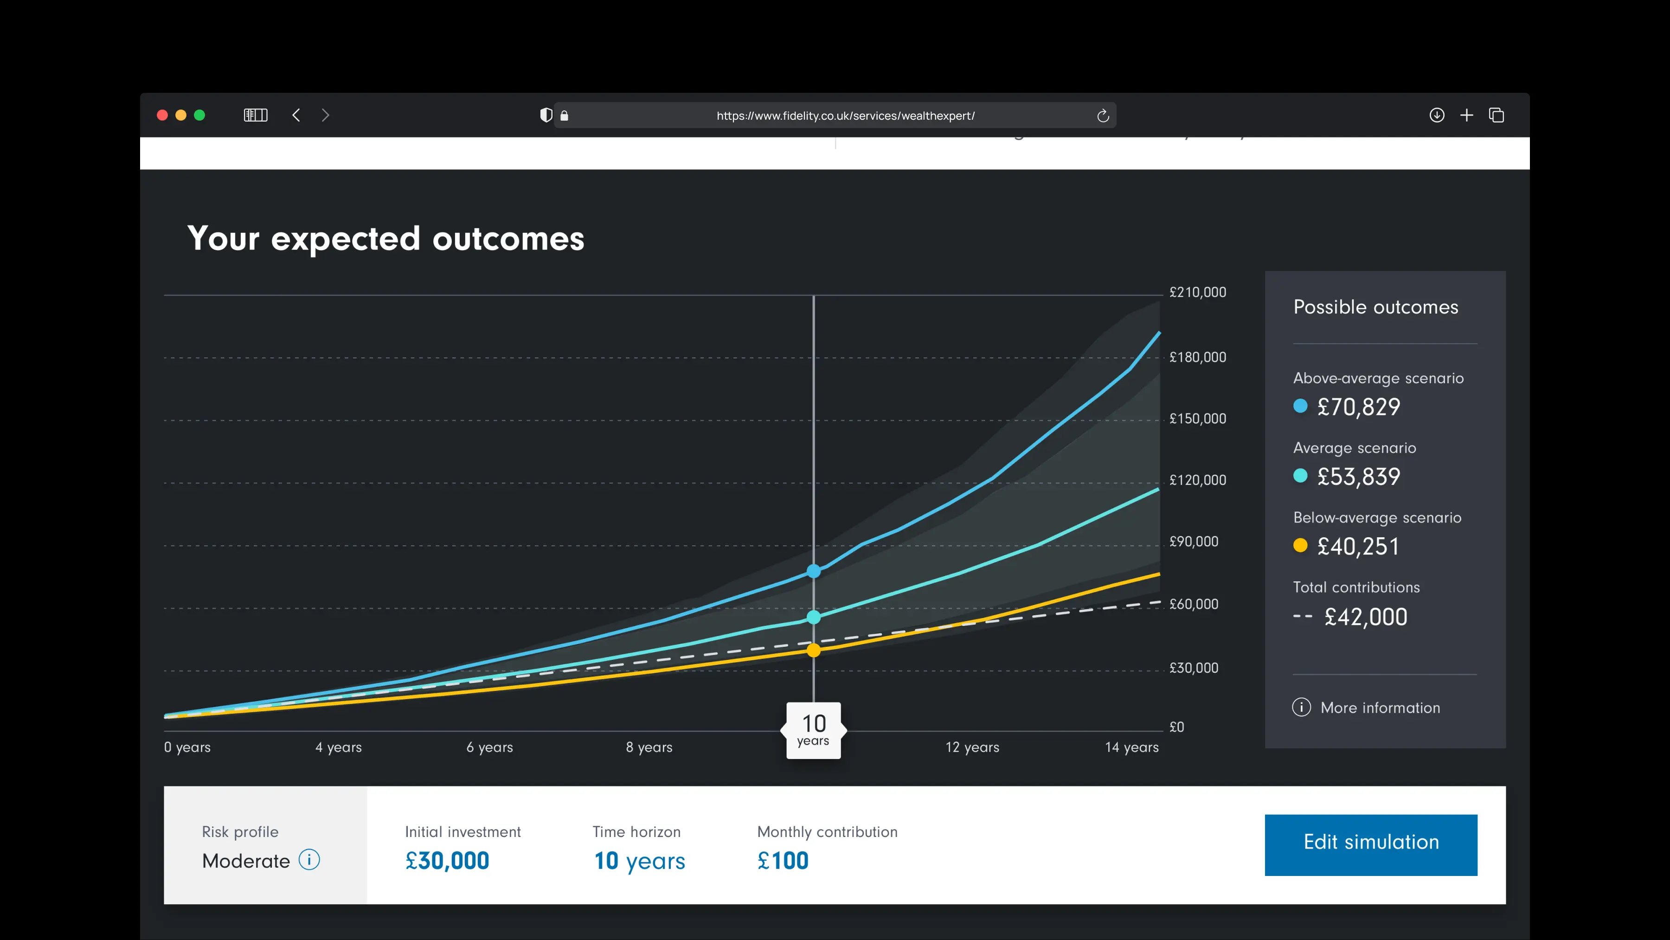Click the £100 monthly contribution value
Image resolution: width=1670 pixels, height=940 pixels.
coord(783,861)
